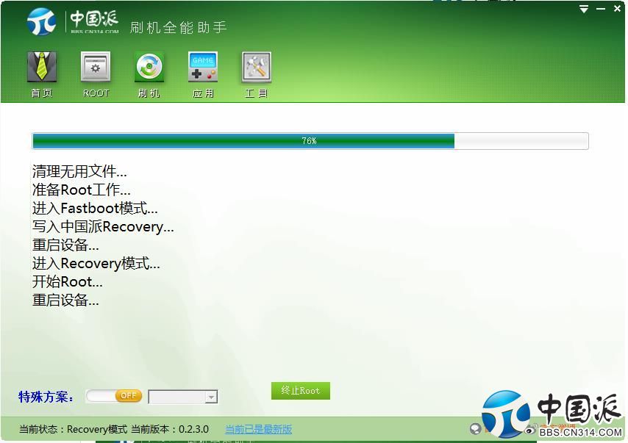
Task: Click the 中国派 logo in header
Action: tap(73, 21)
